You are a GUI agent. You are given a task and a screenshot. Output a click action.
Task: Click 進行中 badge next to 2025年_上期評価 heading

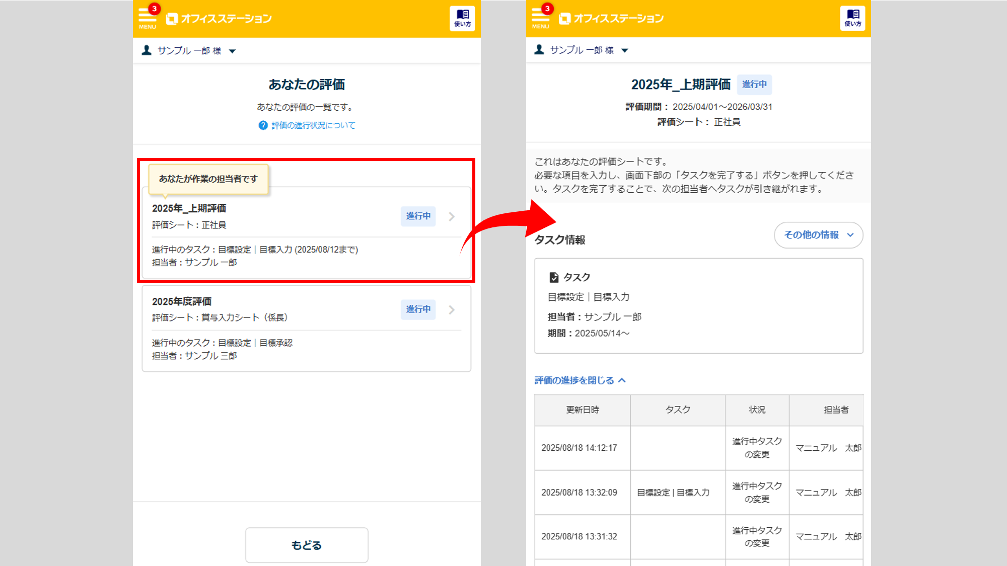pos(754,85)
